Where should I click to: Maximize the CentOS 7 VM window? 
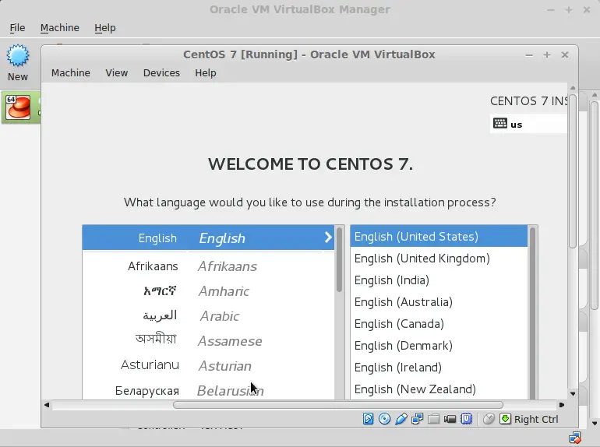[x=547, y=55]
